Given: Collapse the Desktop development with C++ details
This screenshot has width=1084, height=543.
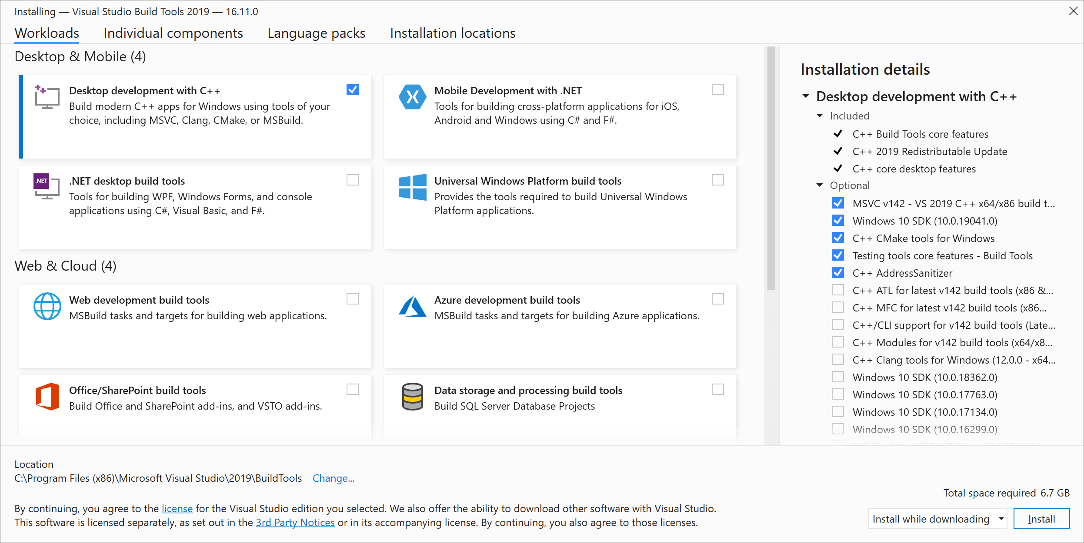Looking at the screenshot, I should 806,96.
